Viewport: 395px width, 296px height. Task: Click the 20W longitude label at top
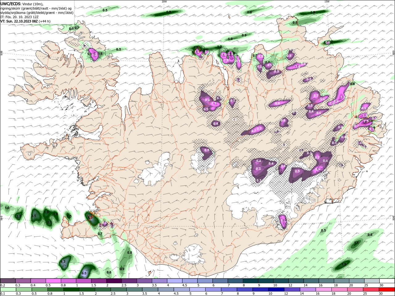164,2
